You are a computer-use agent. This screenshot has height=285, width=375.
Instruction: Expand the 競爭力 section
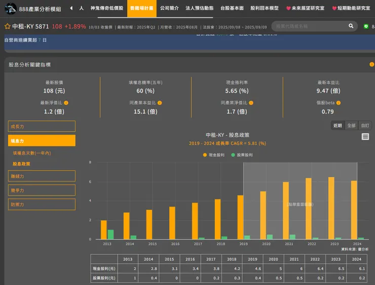42,190
